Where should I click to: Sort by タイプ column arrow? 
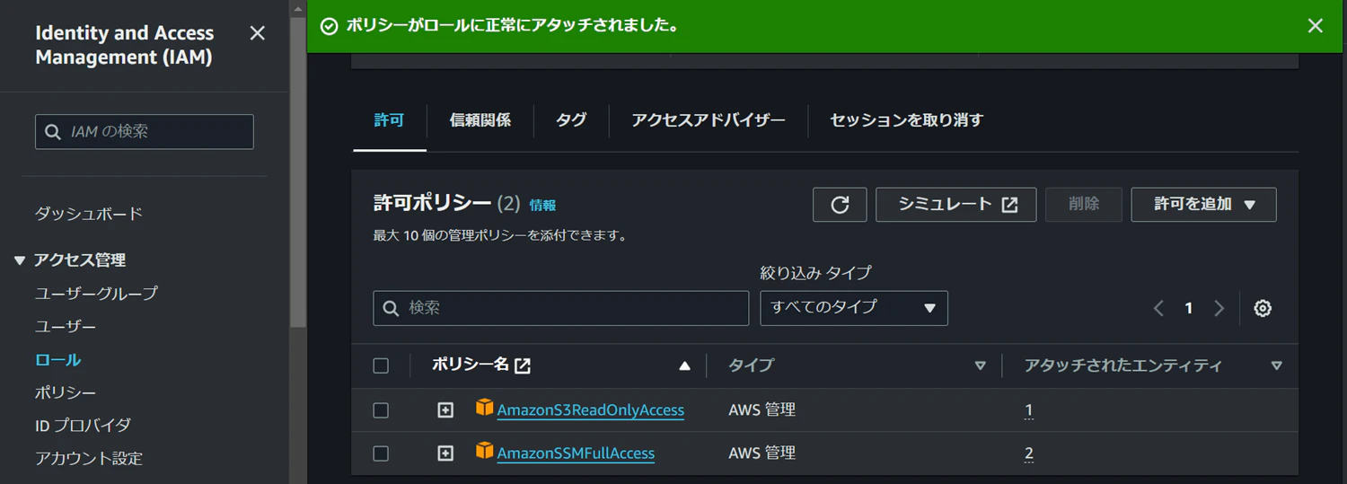pos(980,365)
